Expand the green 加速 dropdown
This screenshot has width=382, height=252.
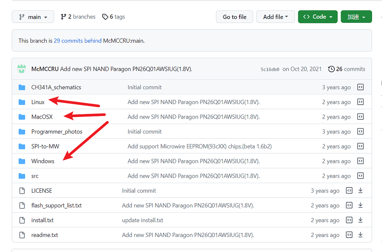point(356,17)
